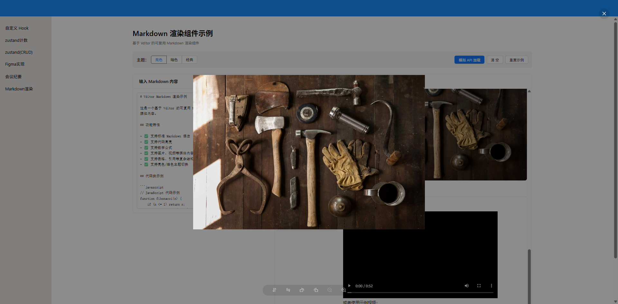Click the page title Markdown 渲染组件示例
Viewport: 618px width, 304px height.
point(173,33)
